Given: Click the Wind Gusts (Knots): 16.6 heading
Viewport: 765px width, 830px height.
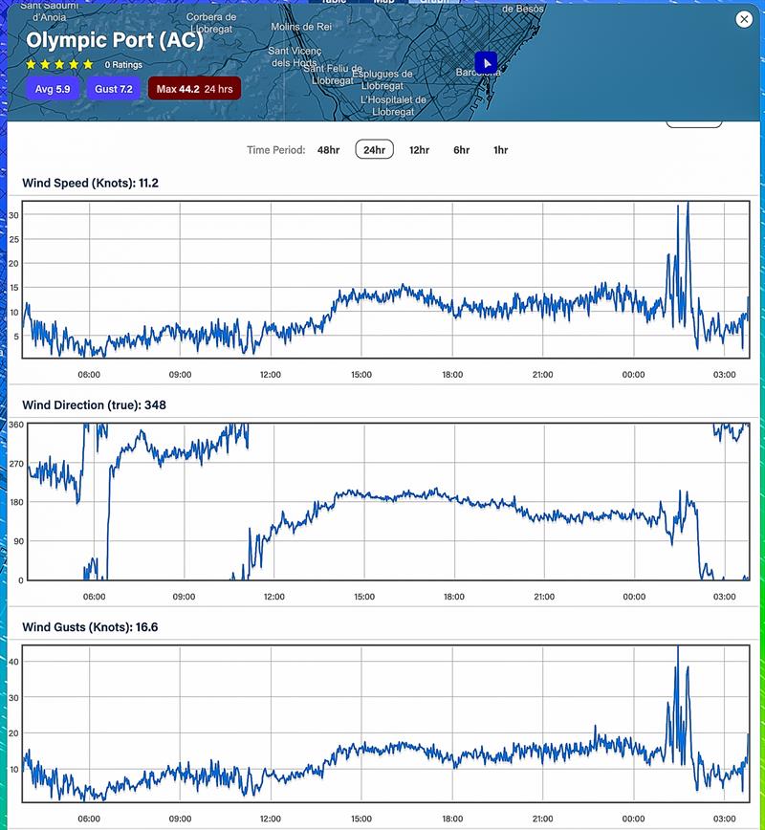Looking at the screenshot, I should point(91,627).
